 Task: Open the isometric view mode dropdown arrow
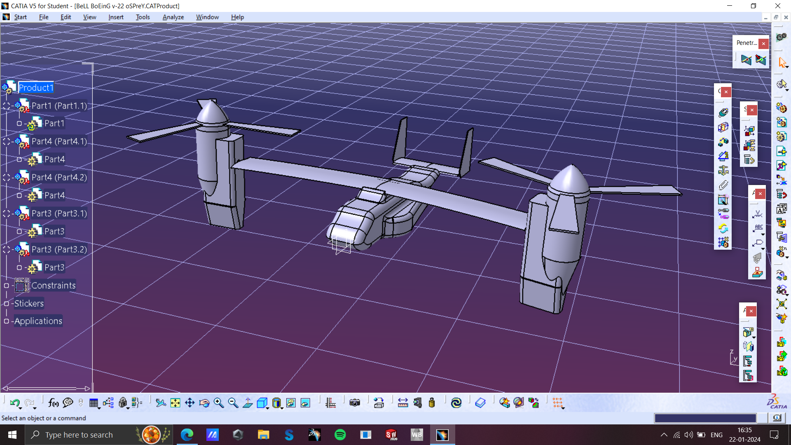click(x=268, y=408)
